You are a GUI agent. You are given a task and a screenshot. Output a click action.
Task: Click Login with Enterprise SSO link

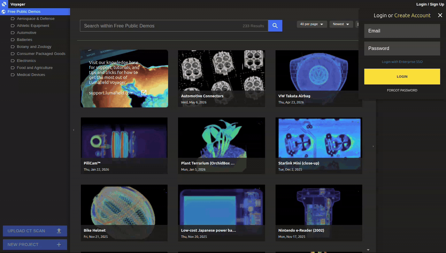[x=402, y=62]
